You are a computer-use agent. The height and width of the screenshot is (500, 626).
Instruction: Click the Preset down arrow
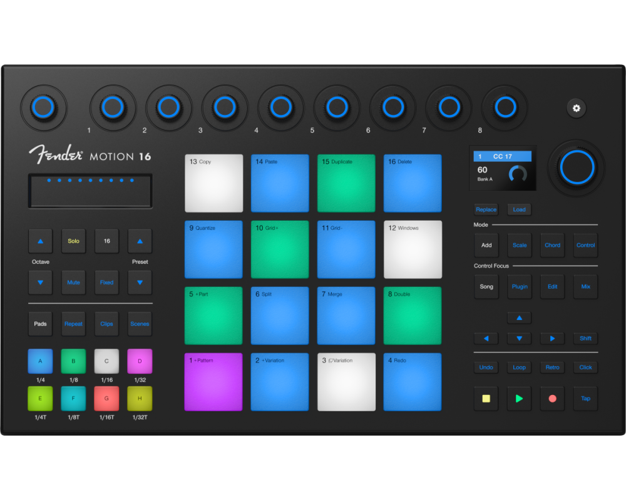point(140,282)
